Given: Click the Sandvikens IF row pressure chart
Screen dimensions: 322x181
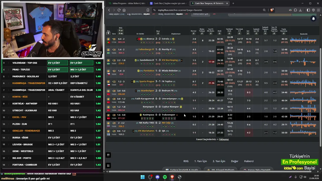Looking at the screenshot, I should (303, 62).
